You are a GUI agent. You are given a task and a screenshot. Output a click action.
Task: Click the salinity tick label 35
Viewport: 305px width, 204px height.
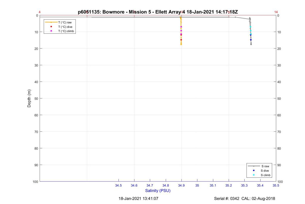click(x=197, y=185)
